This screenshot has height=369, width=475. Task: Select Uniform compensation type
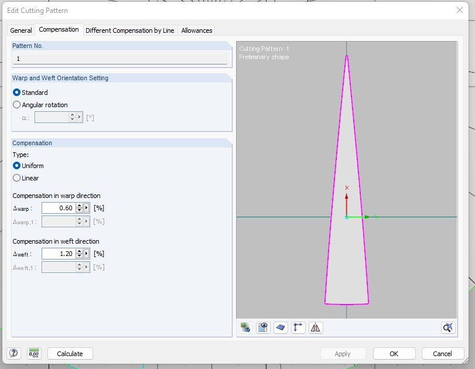pos(16,166)
